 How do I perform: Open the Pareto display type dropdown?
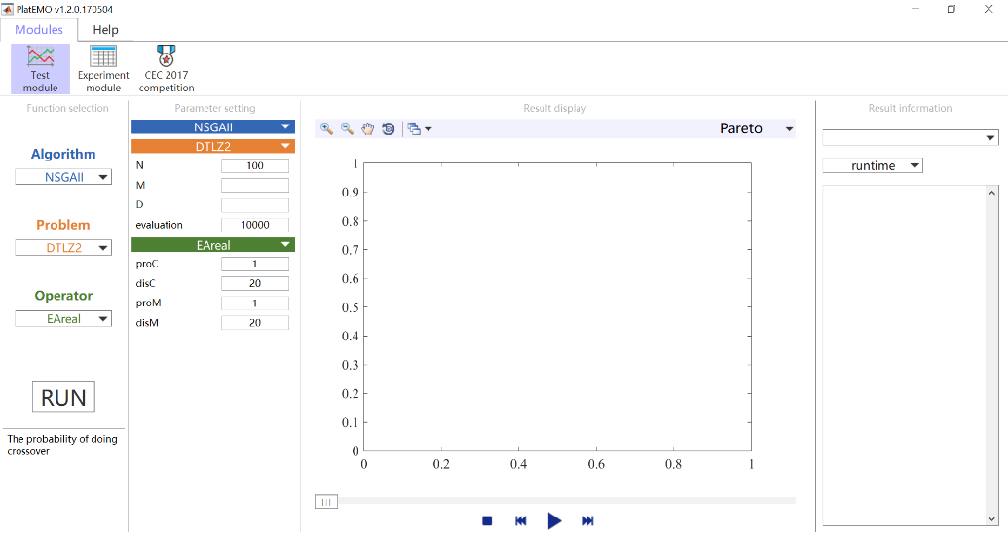[x=756, y=128]
